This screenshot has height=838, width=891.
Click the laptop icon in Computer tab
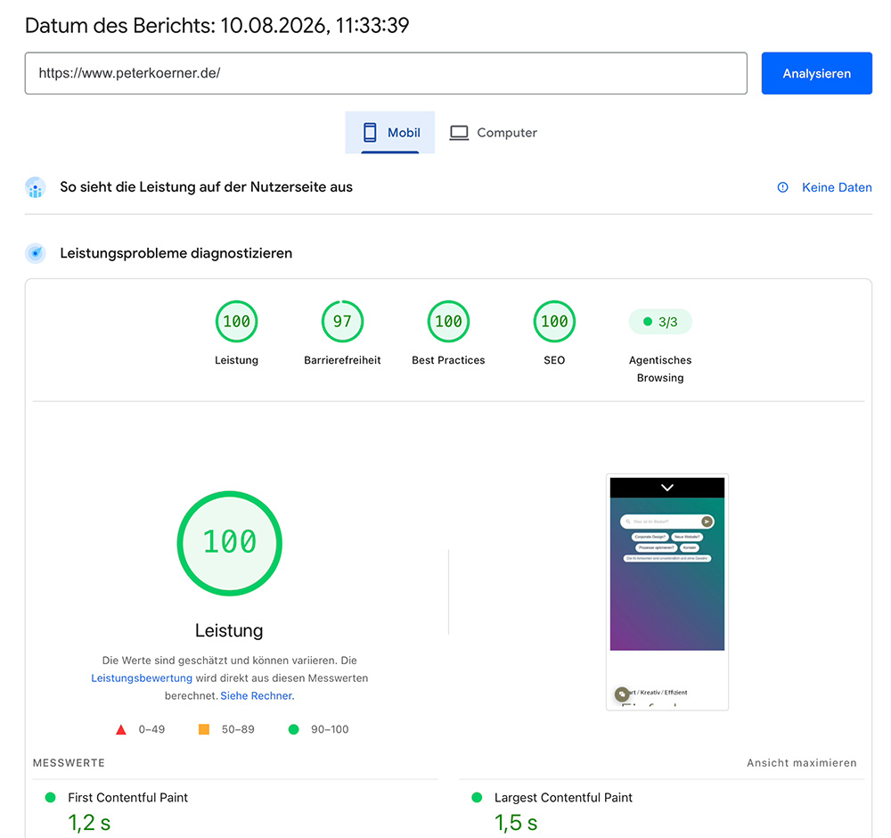pos(459,133)
